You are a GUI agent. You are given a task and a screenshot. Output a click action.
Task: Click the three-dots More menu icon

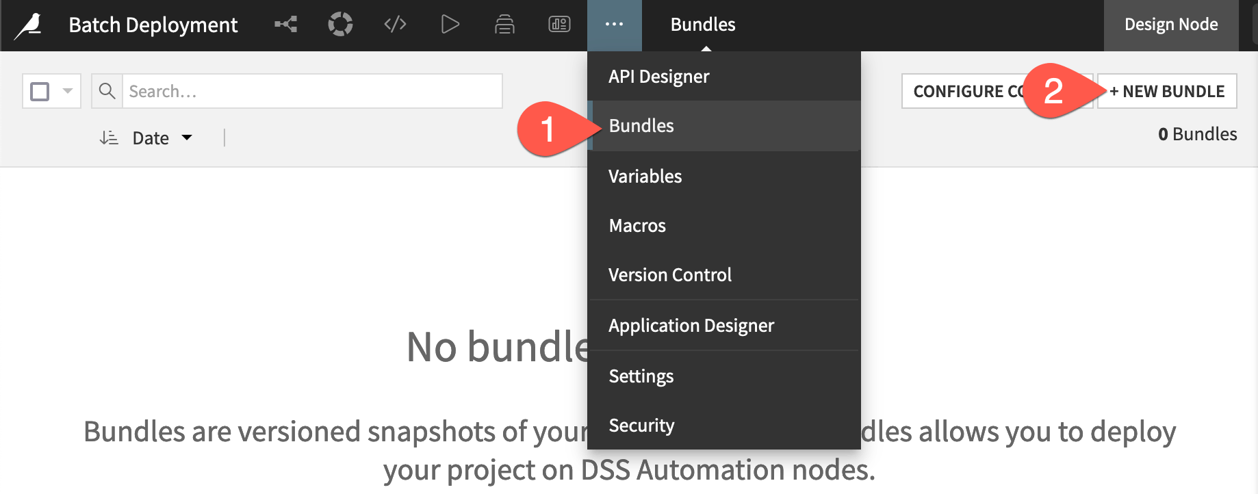pos(614,25)
